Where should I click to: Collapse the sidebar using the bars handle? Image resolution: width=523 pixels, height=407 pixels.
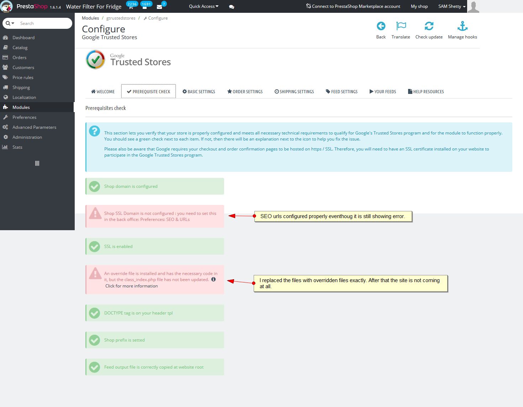point(37,163)
